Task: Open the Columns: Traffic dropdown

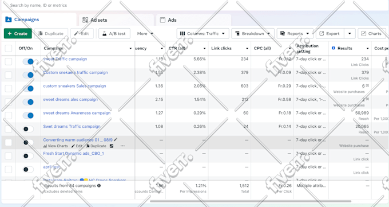Action: point(203,34)
